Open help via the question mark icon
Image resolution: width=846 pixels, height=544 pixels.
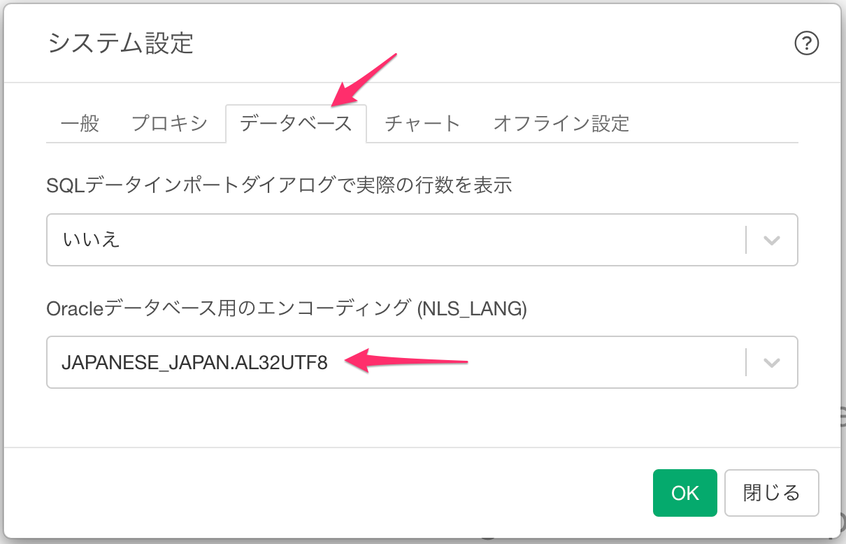tap(807, 44)
